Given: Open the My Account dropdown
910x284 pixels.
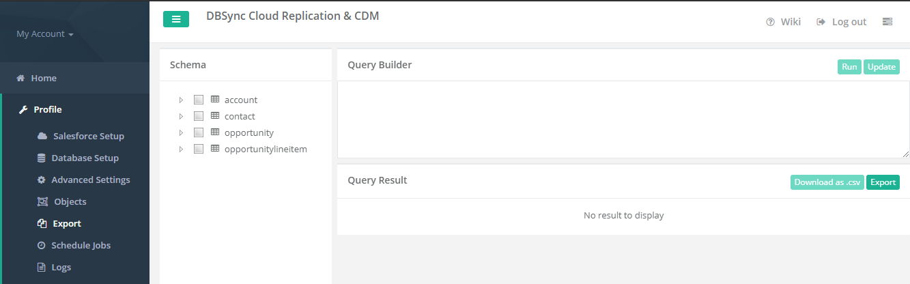Looking at the screenshot, I should pyautogui.click(x=45, y=34).
